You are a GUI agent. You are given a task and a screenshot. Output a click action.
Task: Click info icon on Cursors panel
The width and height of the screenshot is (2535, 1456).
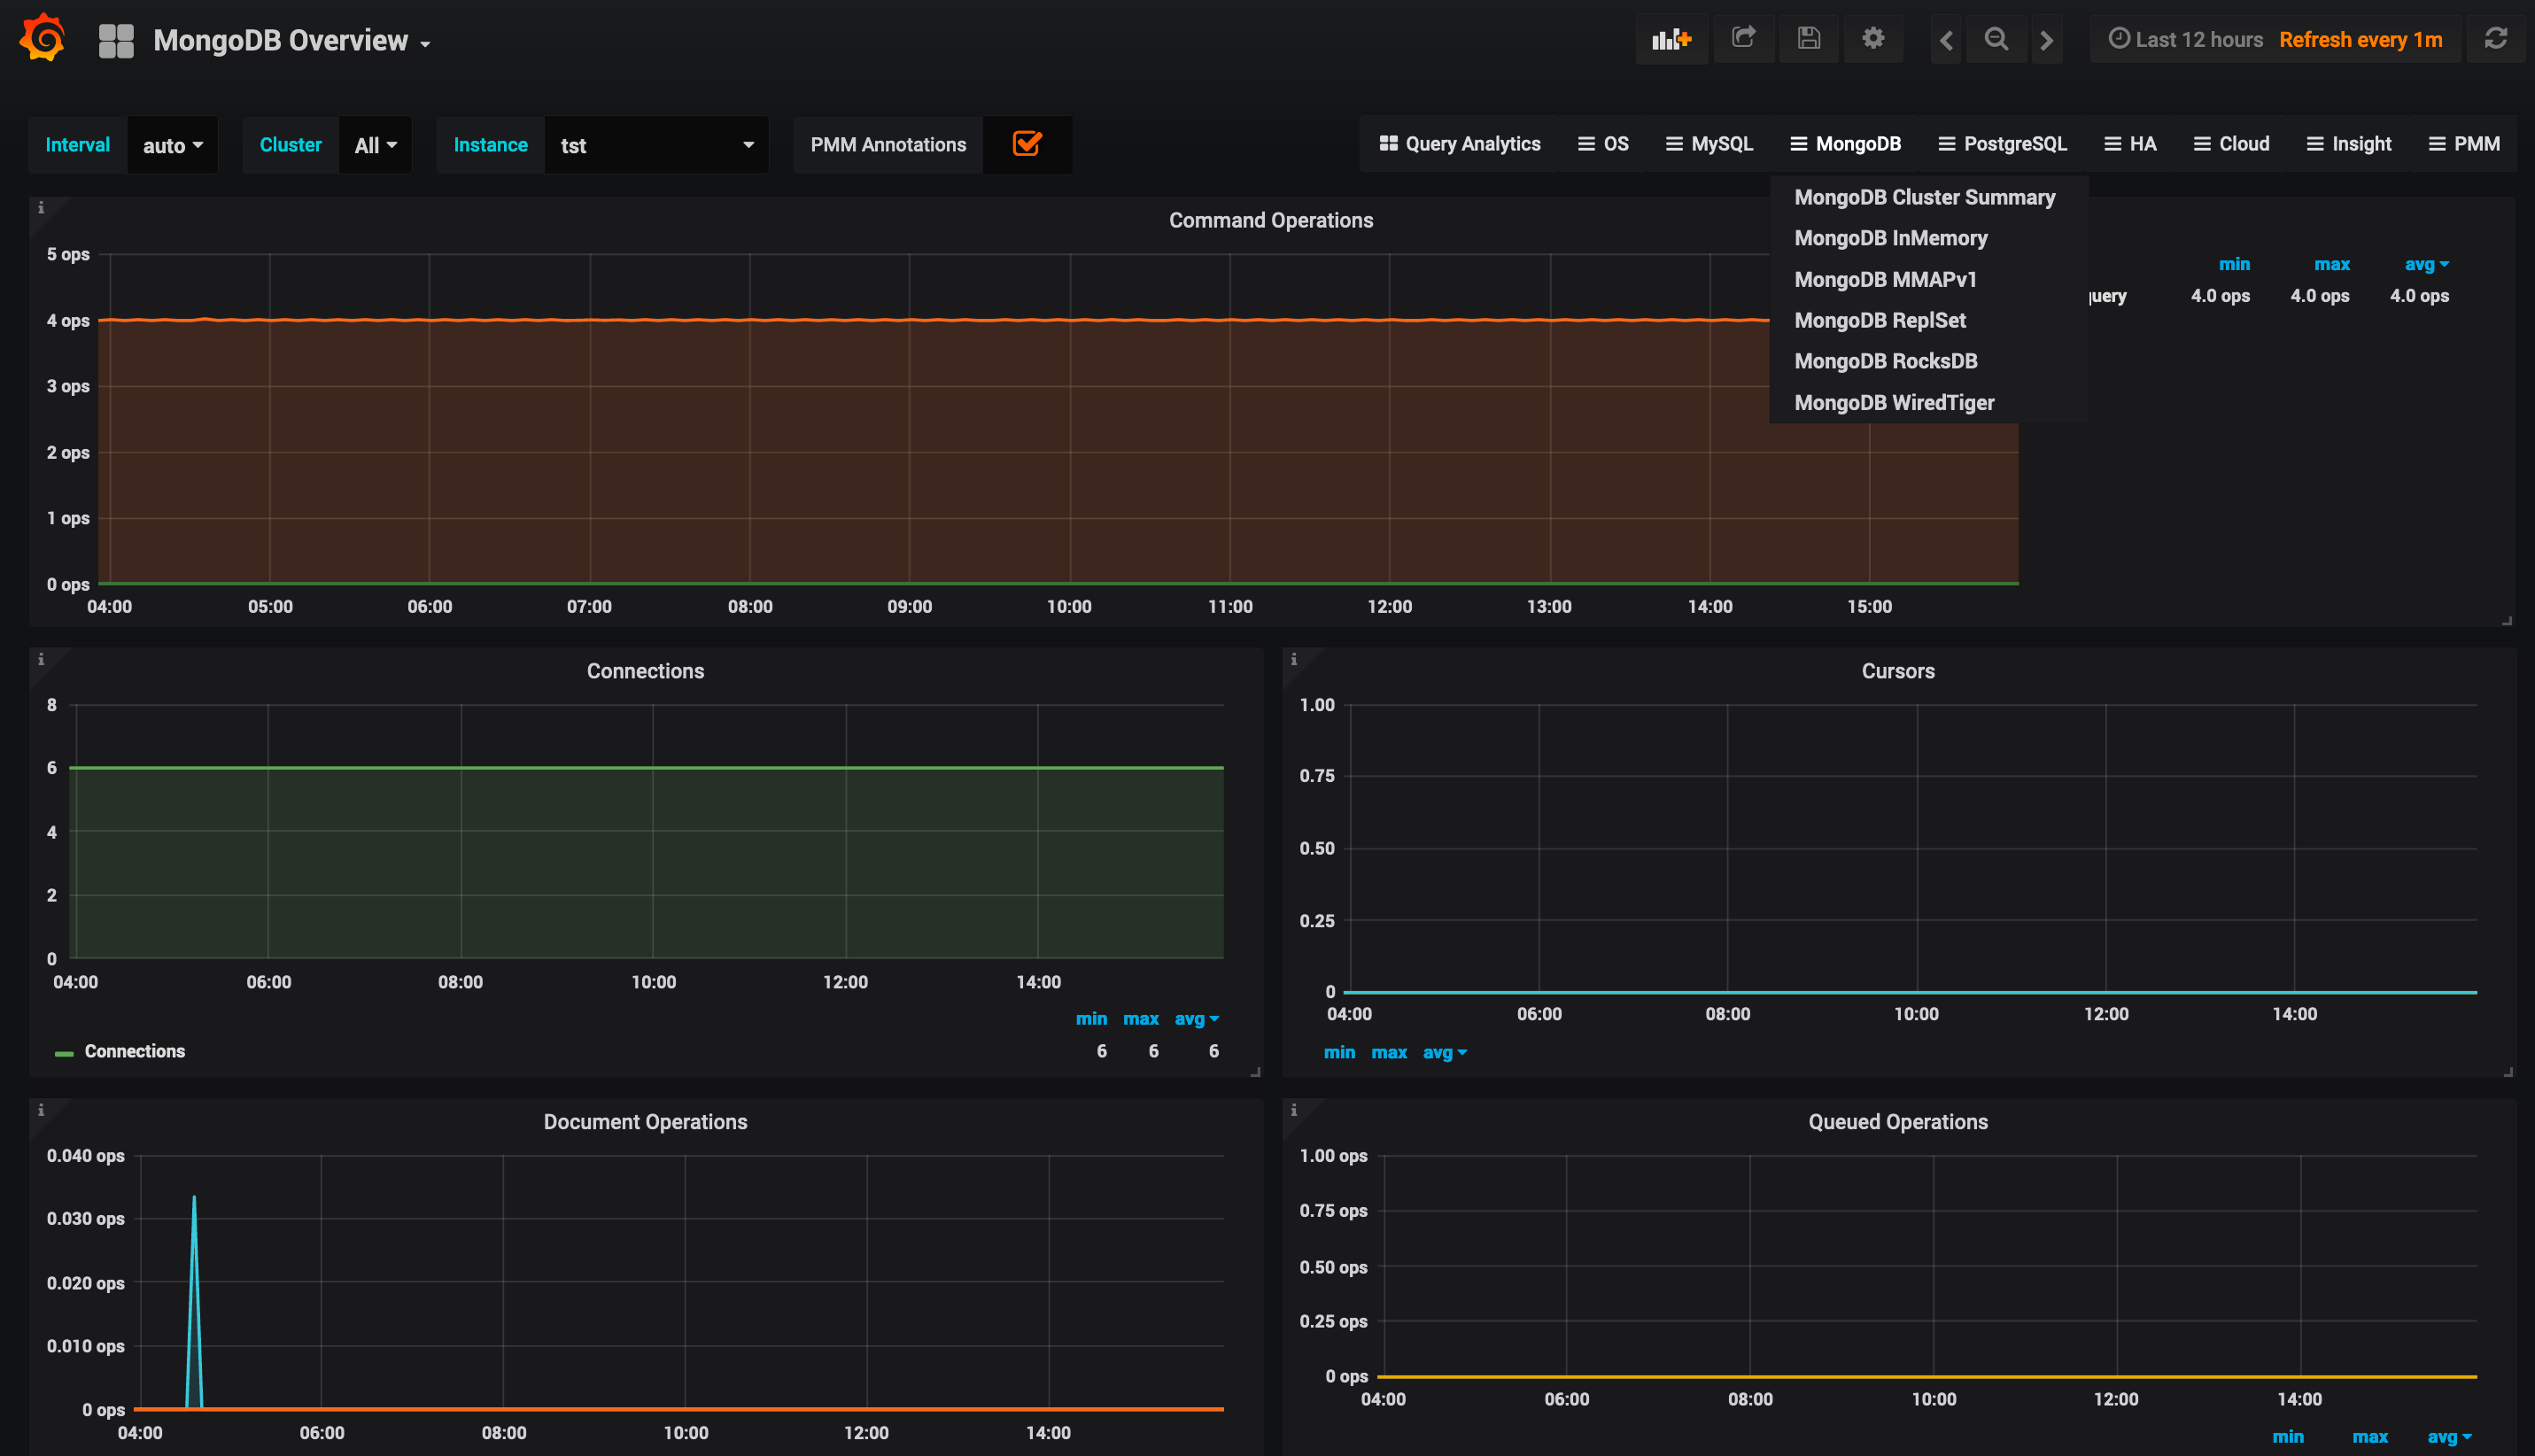(1294, 659)
